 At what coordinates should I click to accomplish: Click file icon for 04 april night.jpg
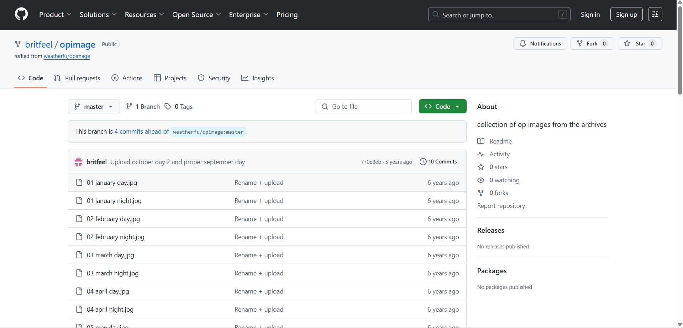(79, 309)
